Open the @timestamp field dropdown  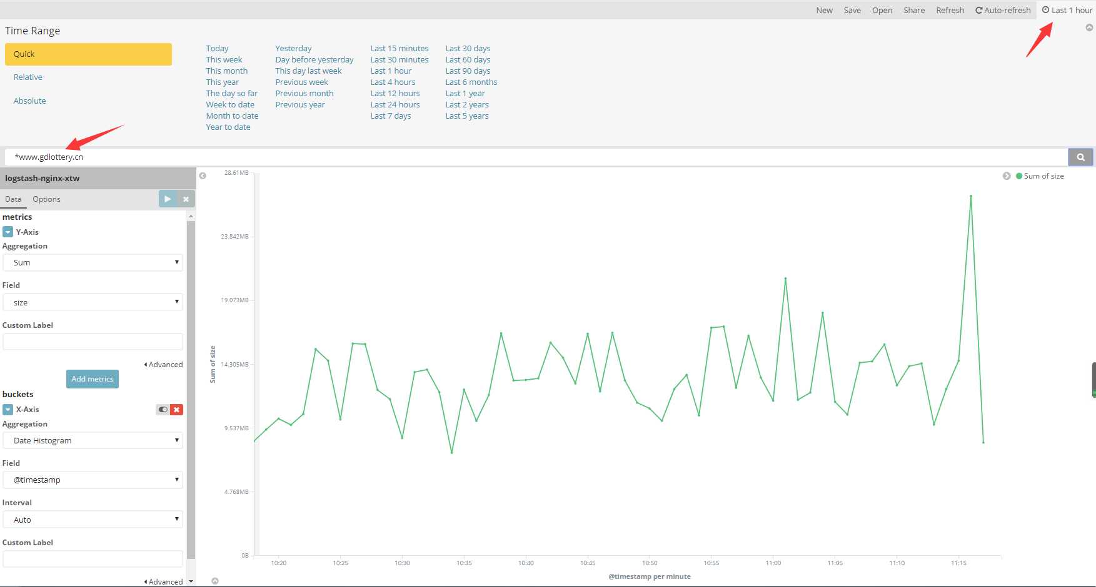pyautogui.click(x=93, y=480)
